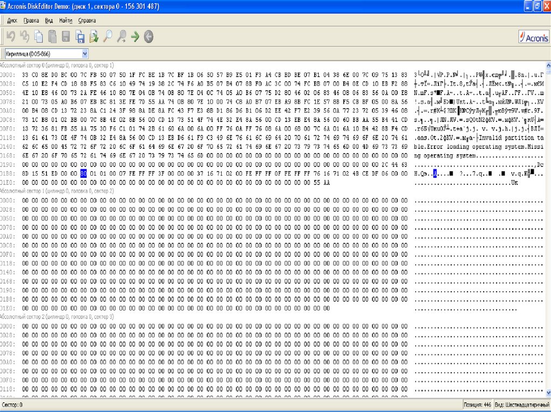Click the Read-from-file folder icon
Screen dimensions: 551x412
(x=94, y=37)
